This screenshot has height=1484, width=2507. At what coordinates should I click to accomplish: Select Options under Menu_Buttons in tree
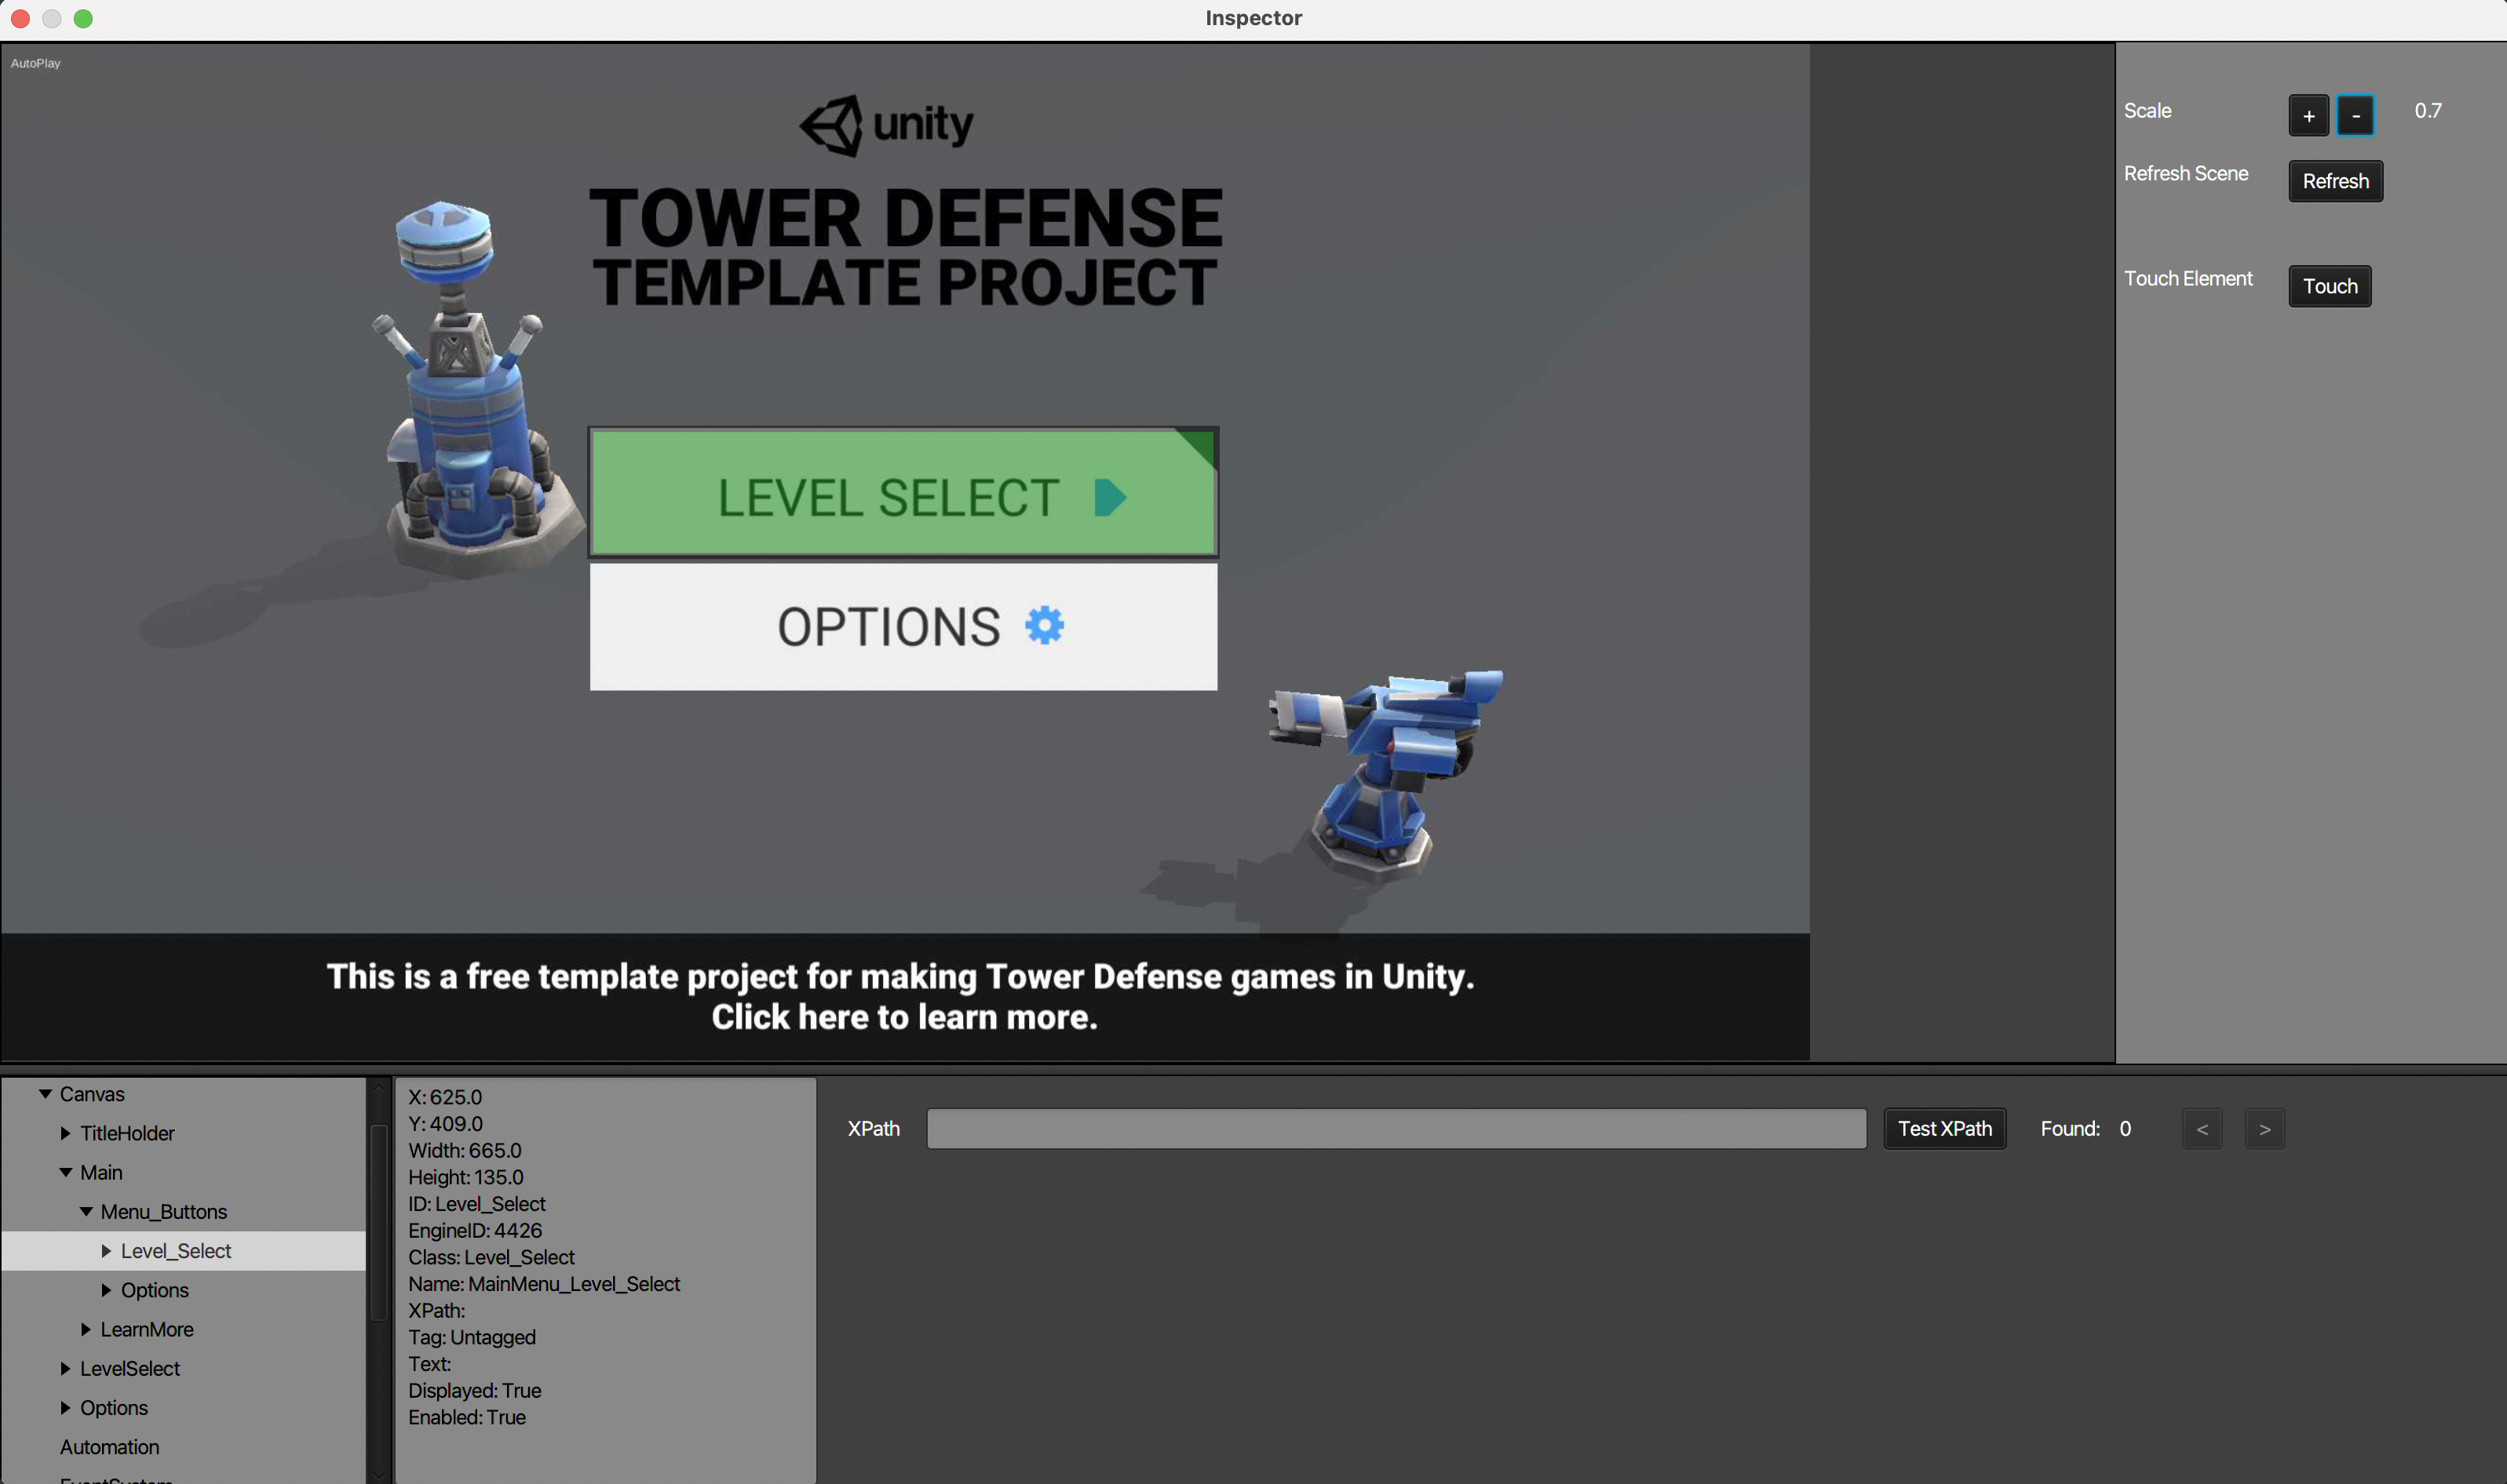(154, 1290)
